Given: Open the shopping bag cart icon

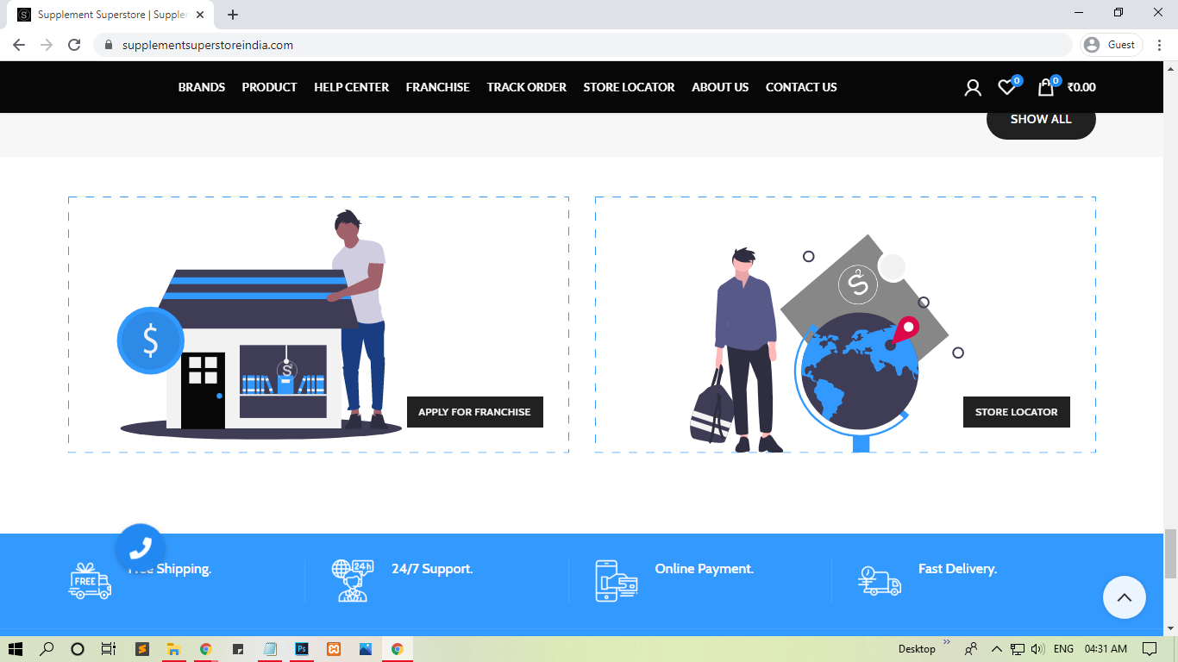Looking at the screenshot, I should (1045, 87).
